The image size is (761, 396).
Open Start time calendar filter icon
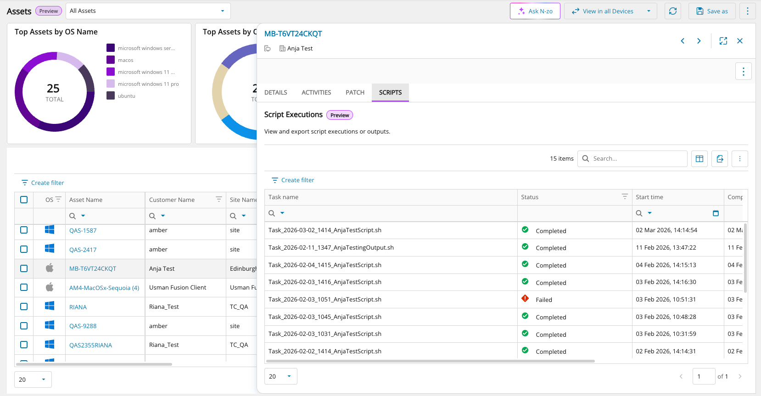point(715,213)
